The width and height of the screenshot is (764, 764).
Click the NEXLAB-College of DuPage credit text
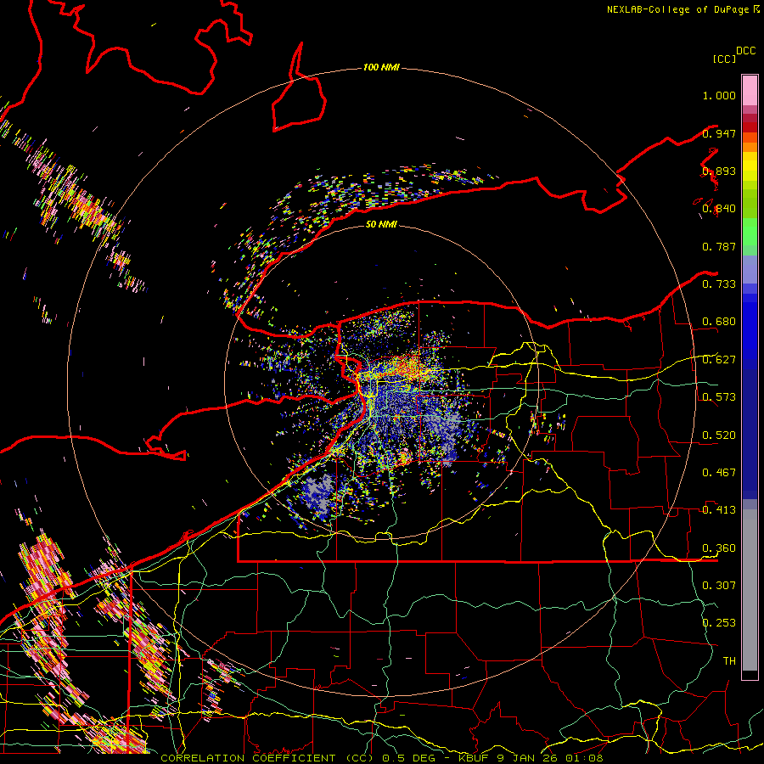coord(679,9)
